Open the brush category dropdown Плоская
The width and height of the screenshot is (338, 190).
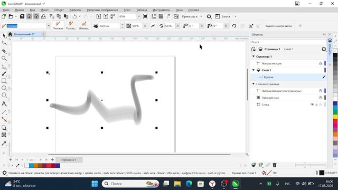(49, 26)
